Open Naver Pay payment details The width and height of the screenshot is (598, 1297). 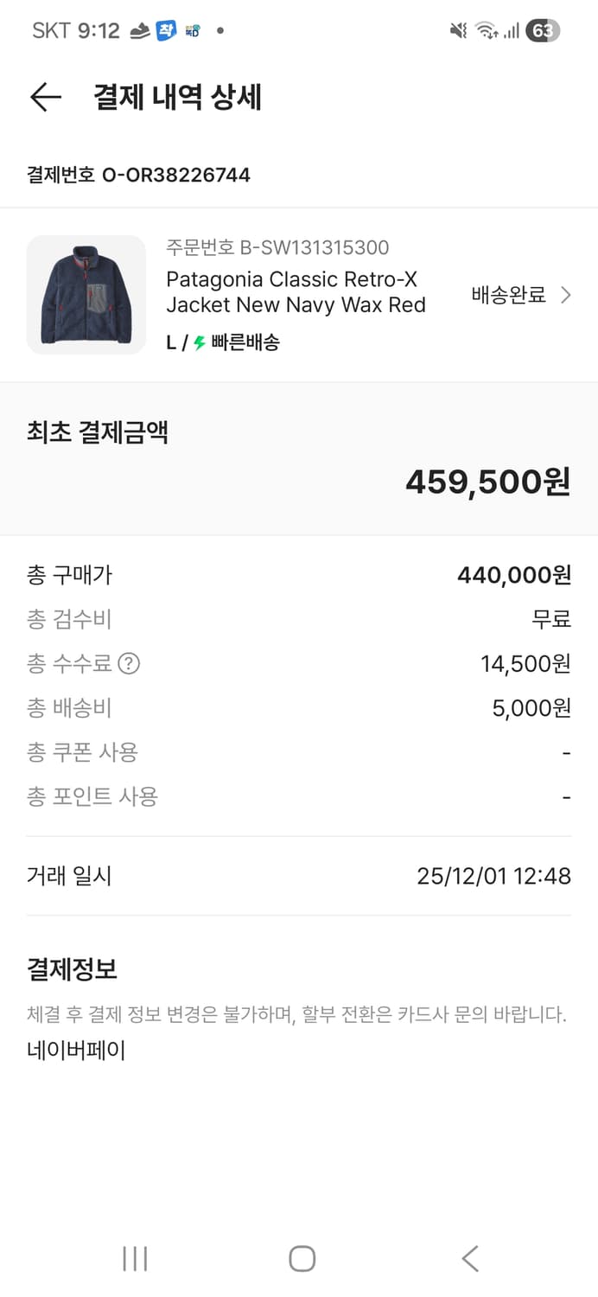click(75, 1050)
